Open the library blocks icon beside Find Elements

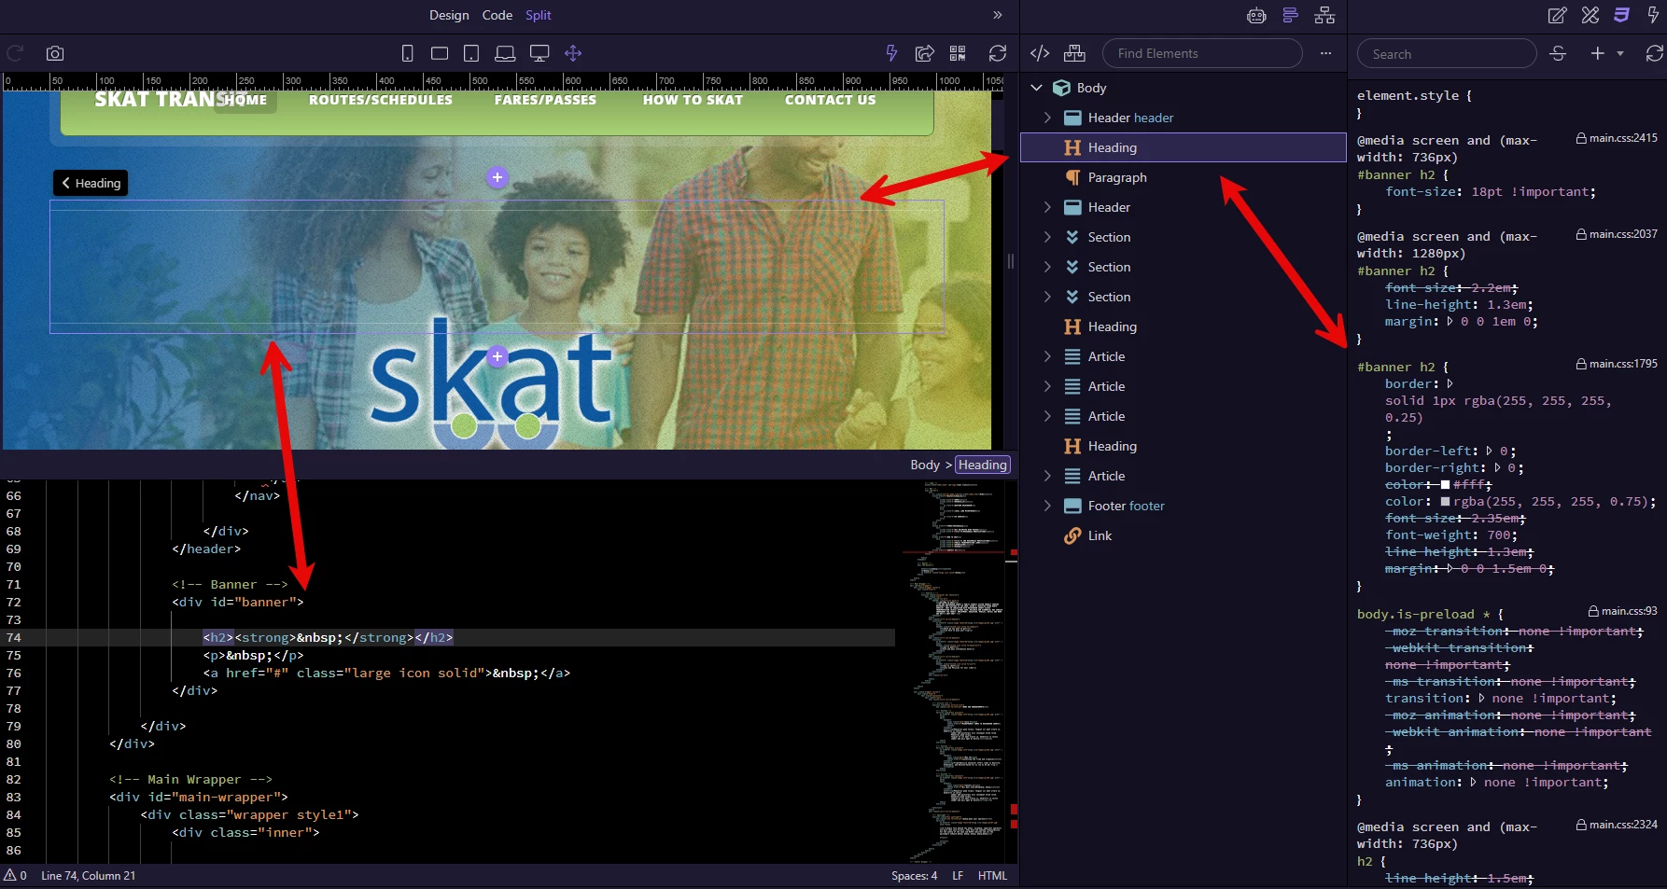pyautogui.click(x=1074, y=53)
